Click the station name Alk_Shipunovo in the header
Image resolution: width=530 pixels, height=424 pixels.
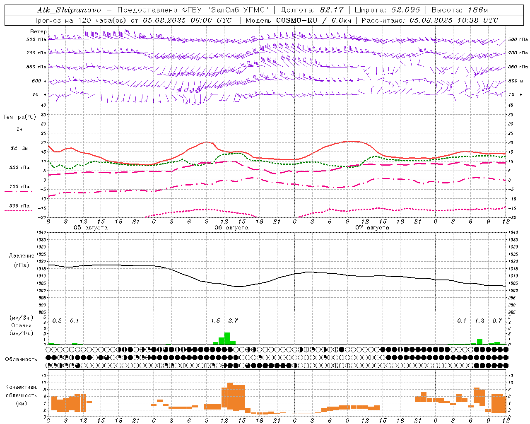coord(69,10)
